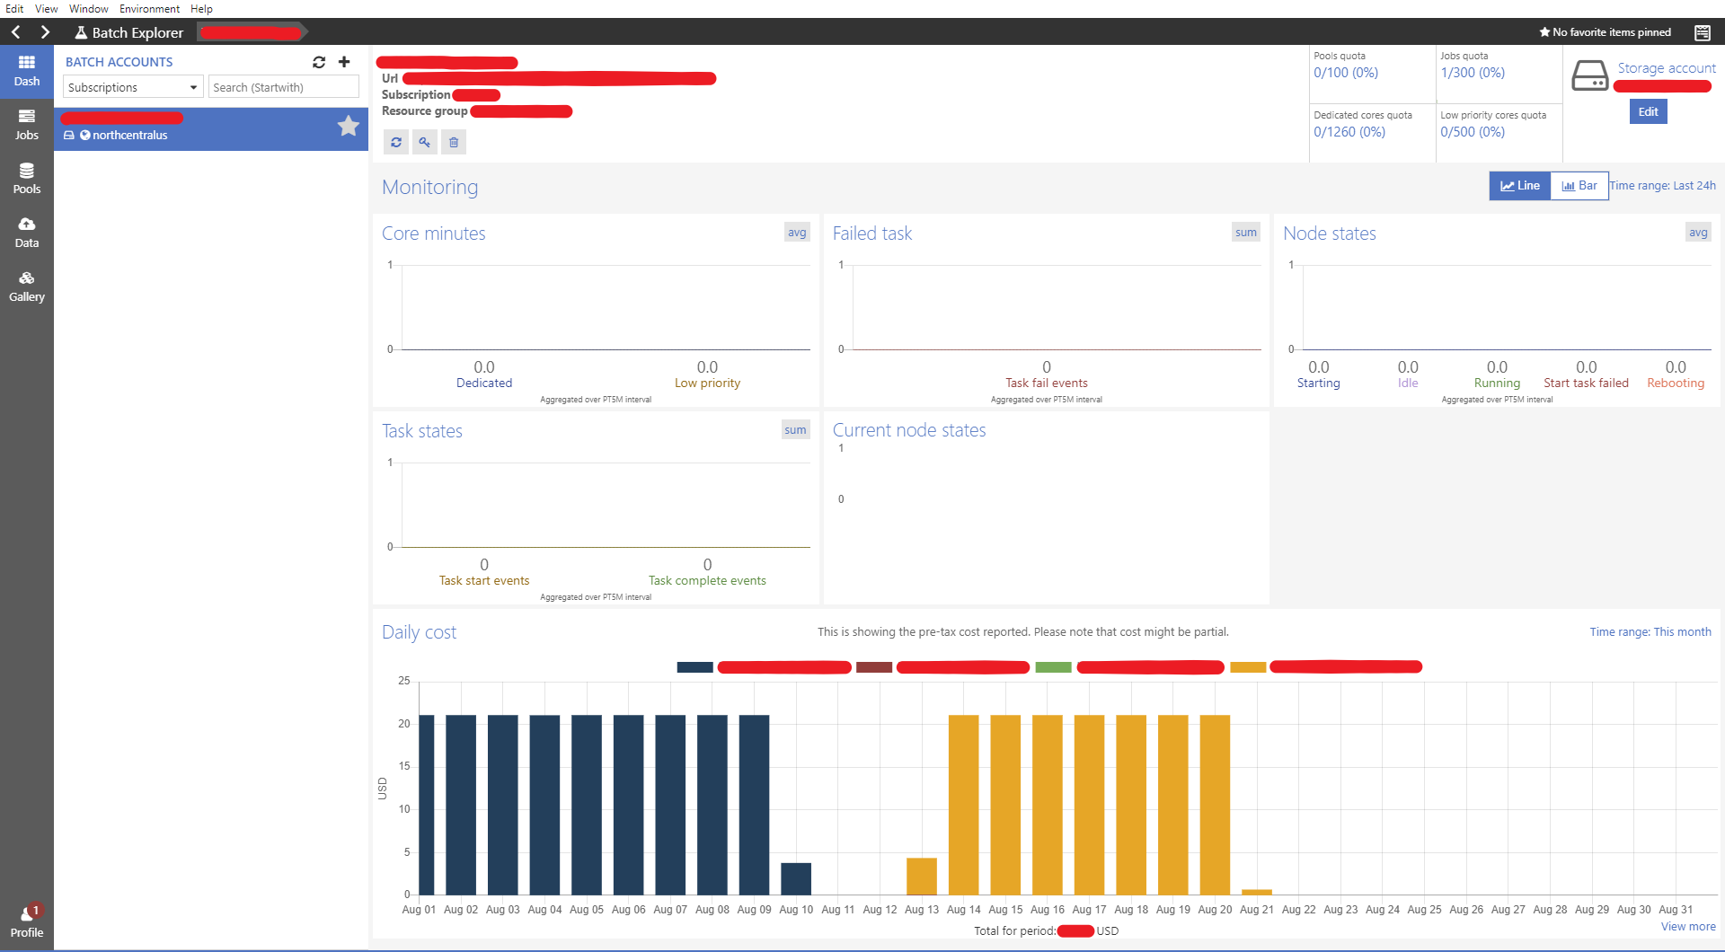Viewport: 1725px width, 952px height.
Task: Click the Idle node state label
Action: 1408,383
